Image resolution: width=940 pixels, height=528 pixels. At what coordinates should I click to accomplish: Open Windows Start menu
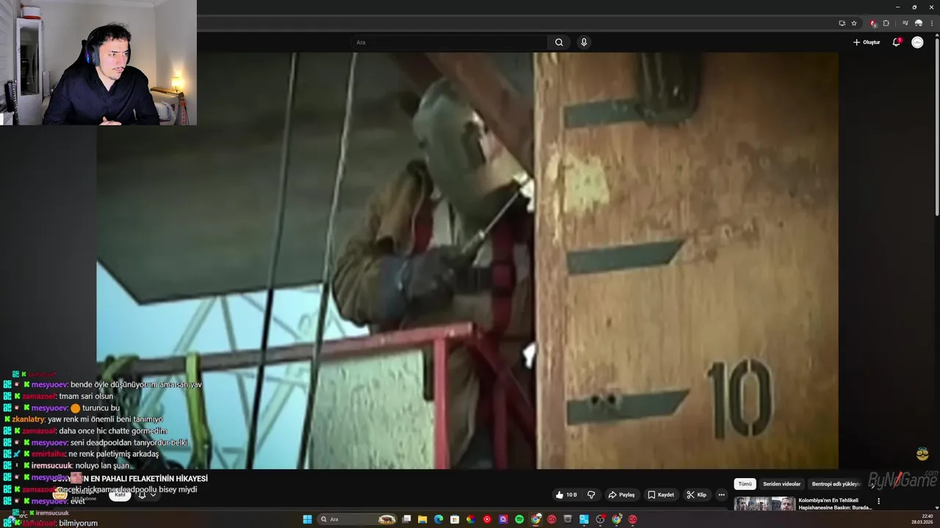click(308, 519)
